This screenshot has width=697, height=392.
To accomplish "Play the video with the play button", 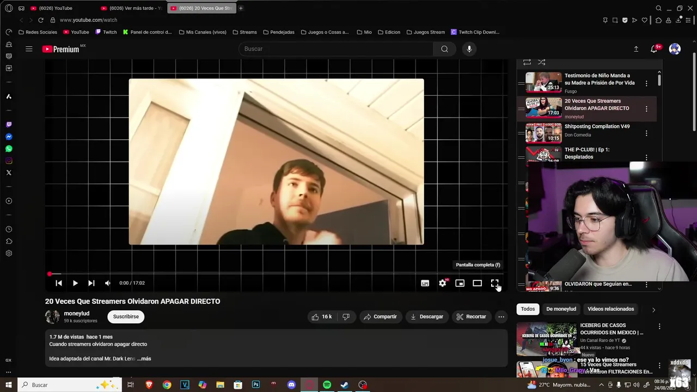I will click(x=75, y=283).
